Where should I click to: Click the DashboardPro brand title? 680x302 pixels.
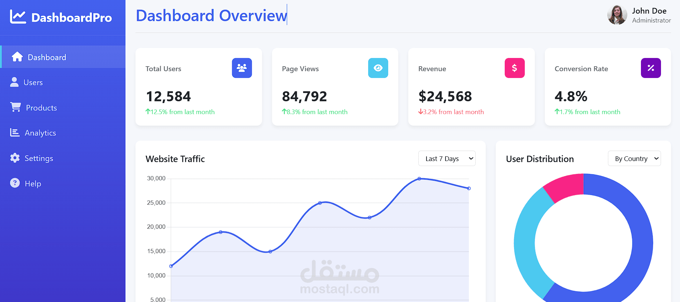[72, 18]
